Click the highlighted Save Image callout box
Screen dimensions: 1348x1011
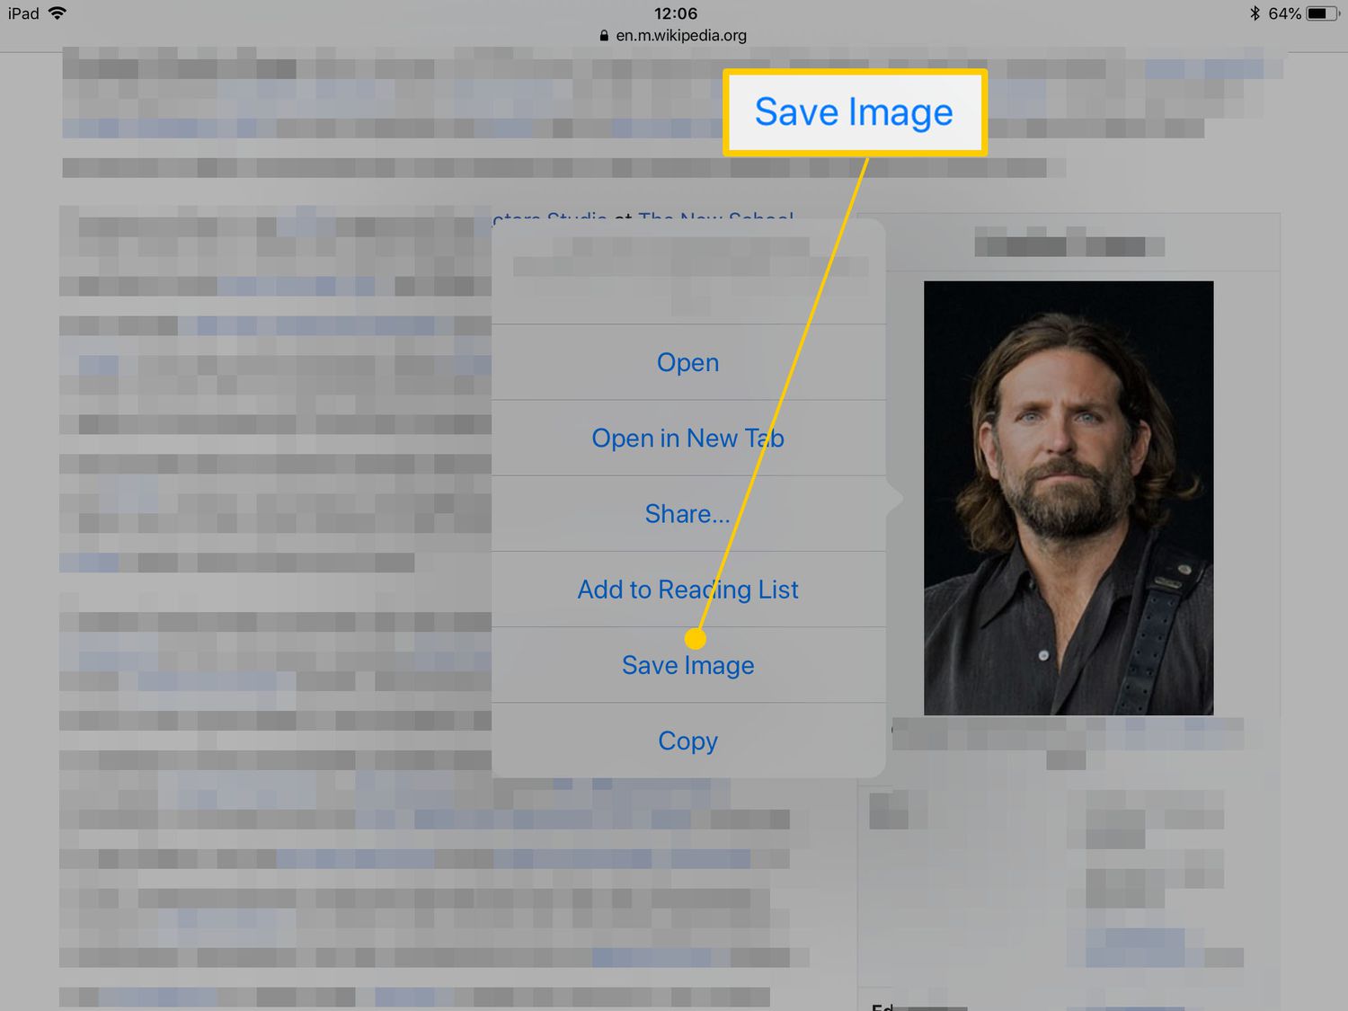[855, 112]
